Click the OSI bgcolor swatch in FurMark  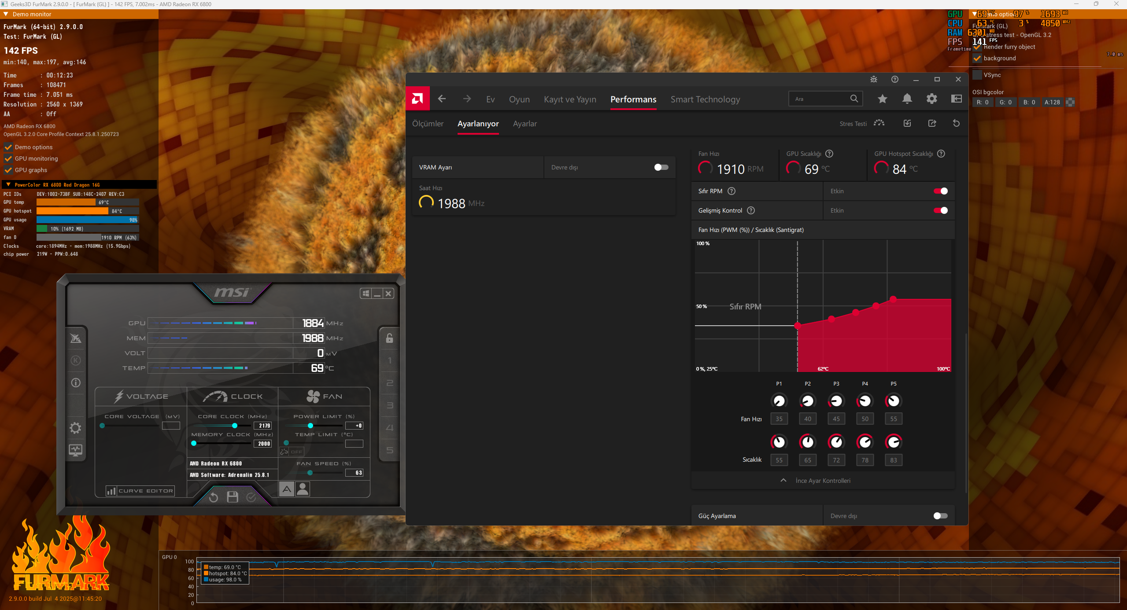[x=1070, y=102]
